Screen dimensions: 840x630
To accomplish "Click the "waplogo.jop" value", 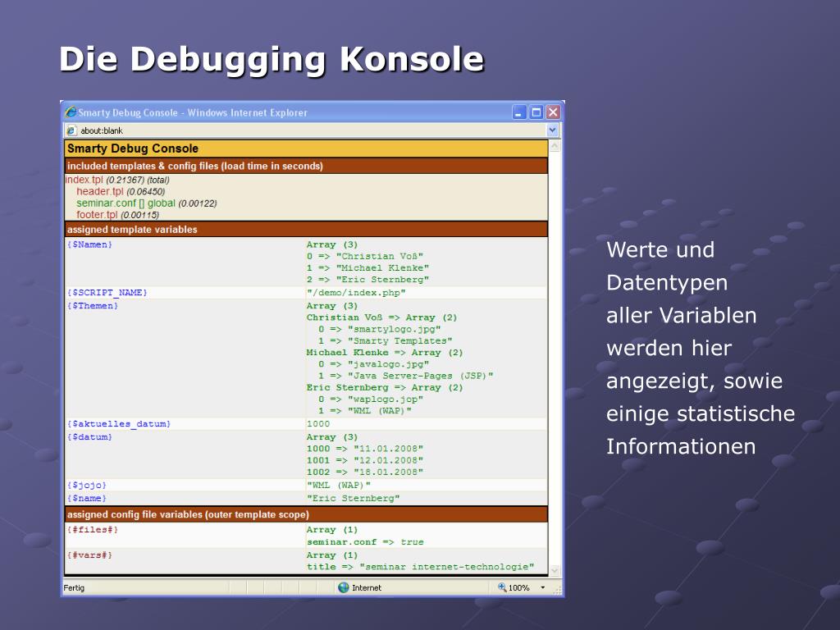I will pos(386,399).
